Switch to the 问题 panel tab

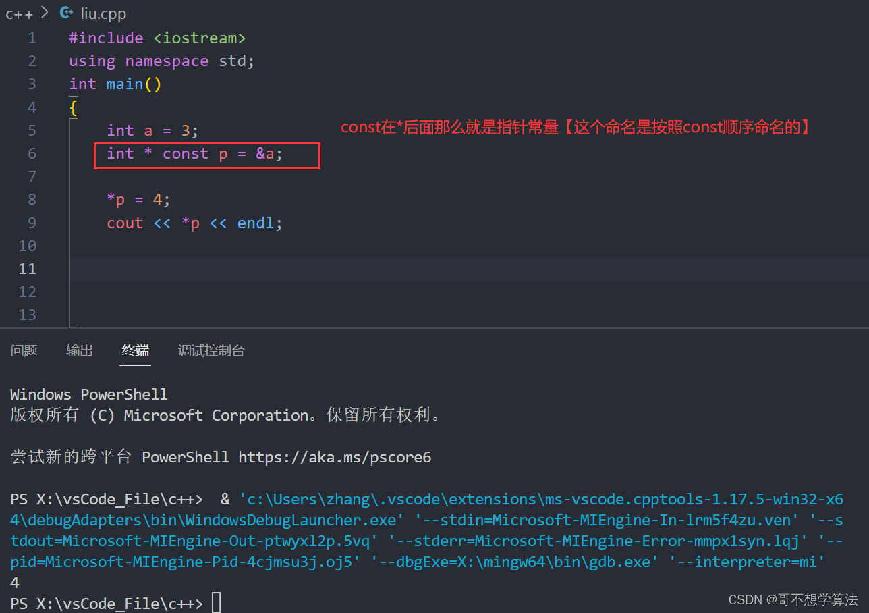(x=24, y=350)
